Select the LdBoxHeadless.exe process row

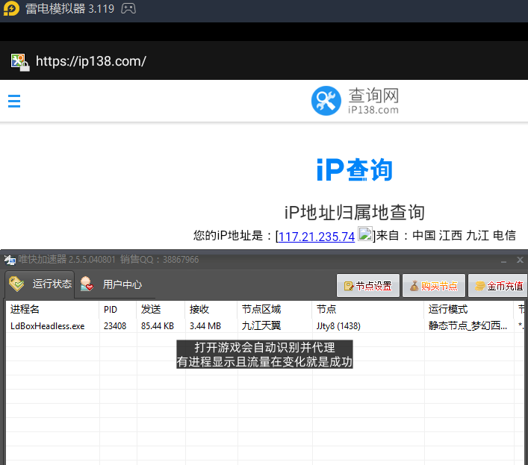pyautogui.click(x=265, y=325)
